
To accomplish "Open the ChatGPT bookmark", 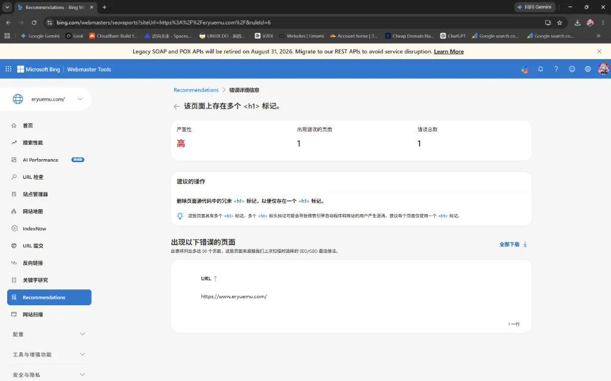I will click(x=453, y=36).
